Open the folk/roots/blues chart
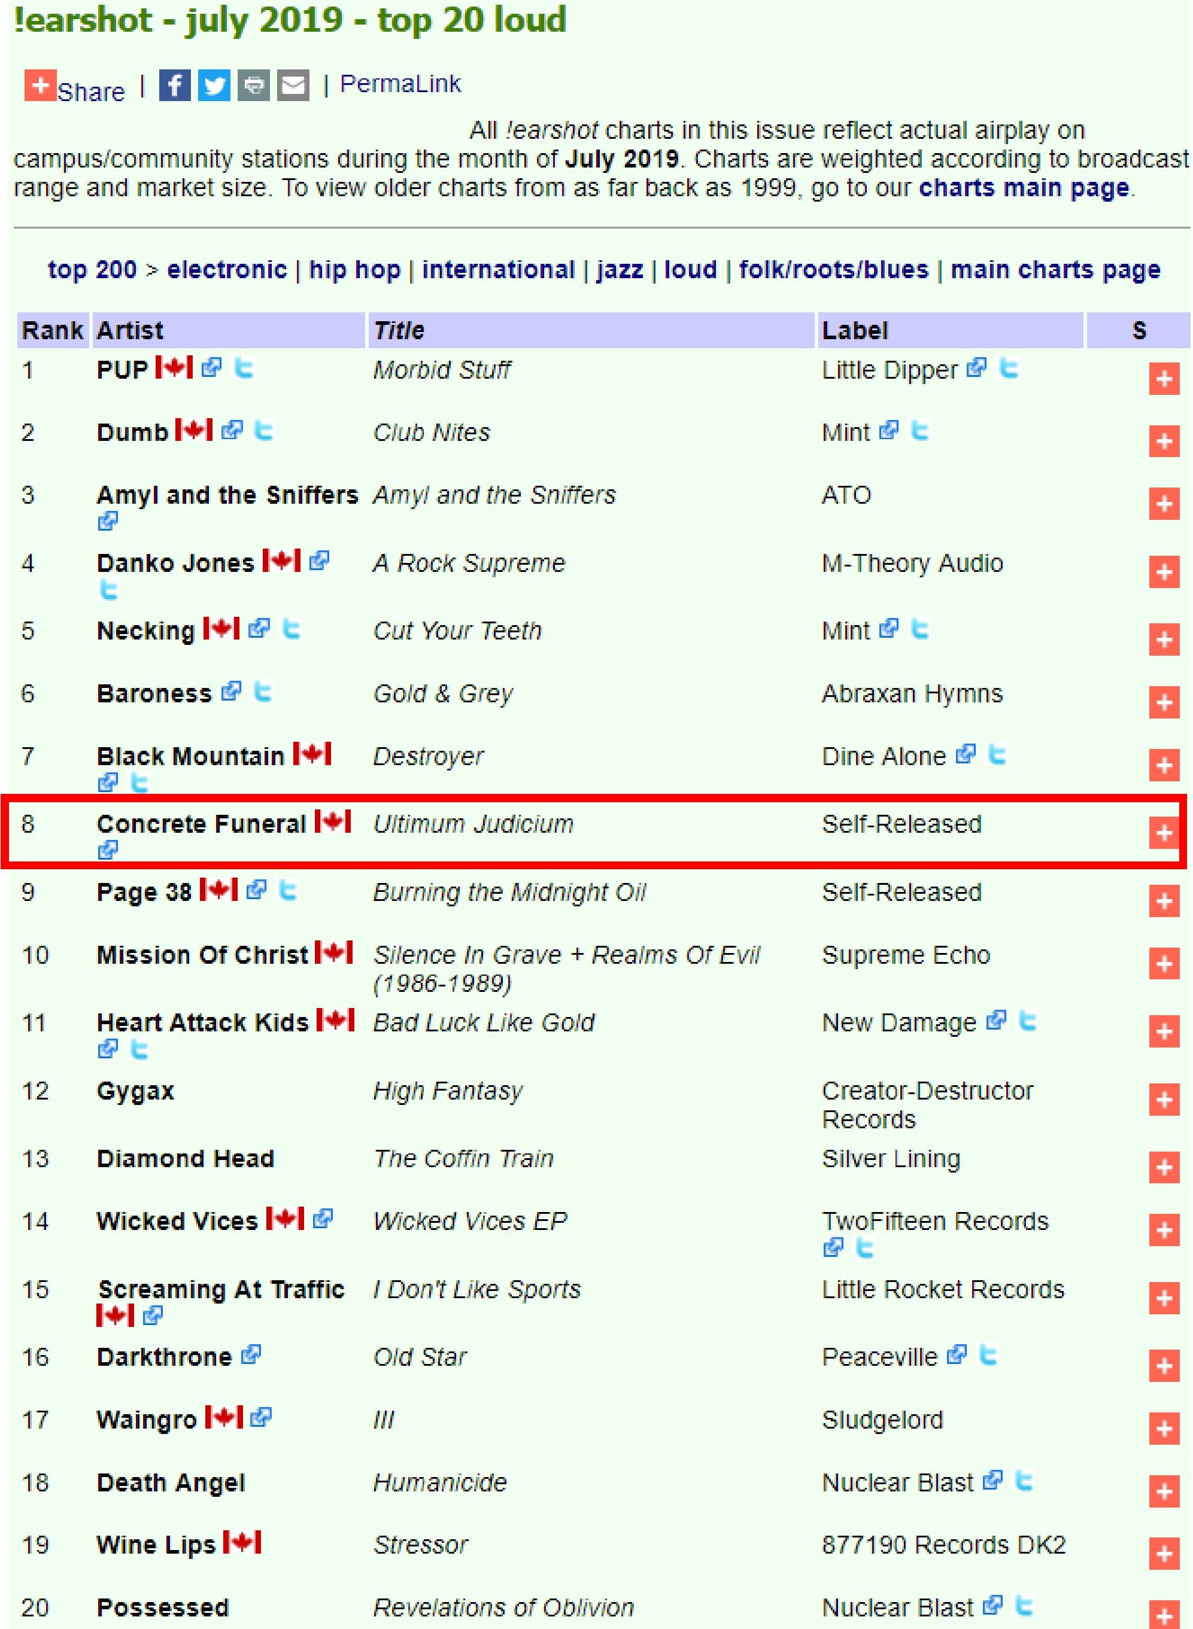This screenshot has width=1193, height=1629. [x=833, y=270]
